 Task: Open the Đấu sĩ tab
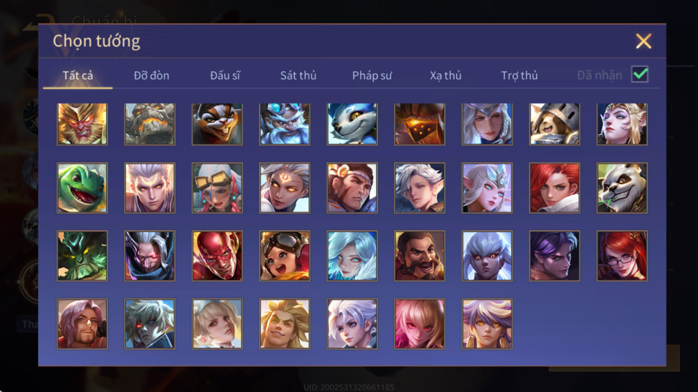click(x=225, y=76)
